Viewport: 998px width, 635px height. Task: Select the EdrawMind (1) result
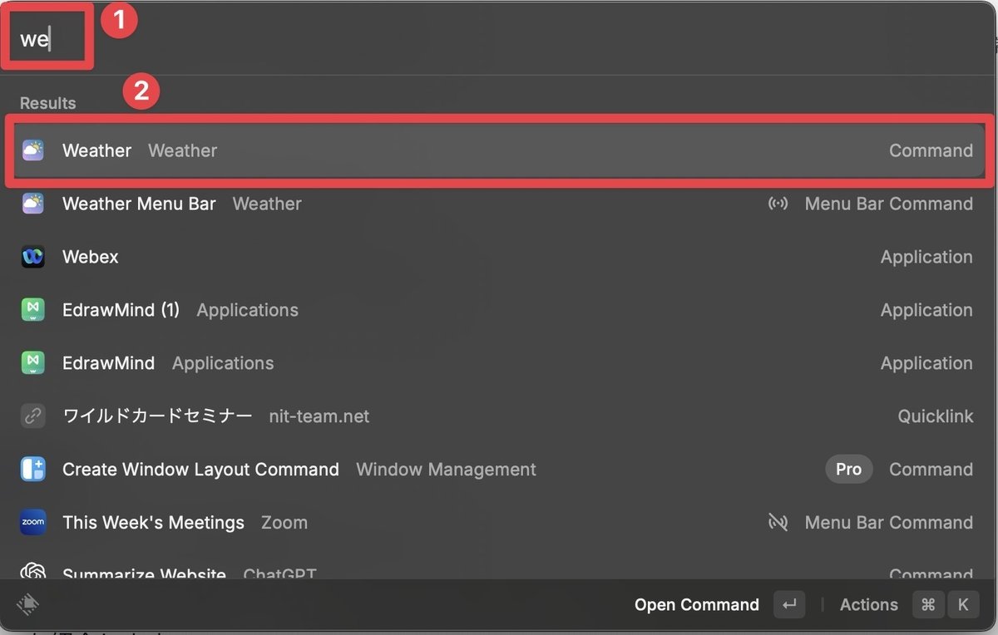click(497, 310)
